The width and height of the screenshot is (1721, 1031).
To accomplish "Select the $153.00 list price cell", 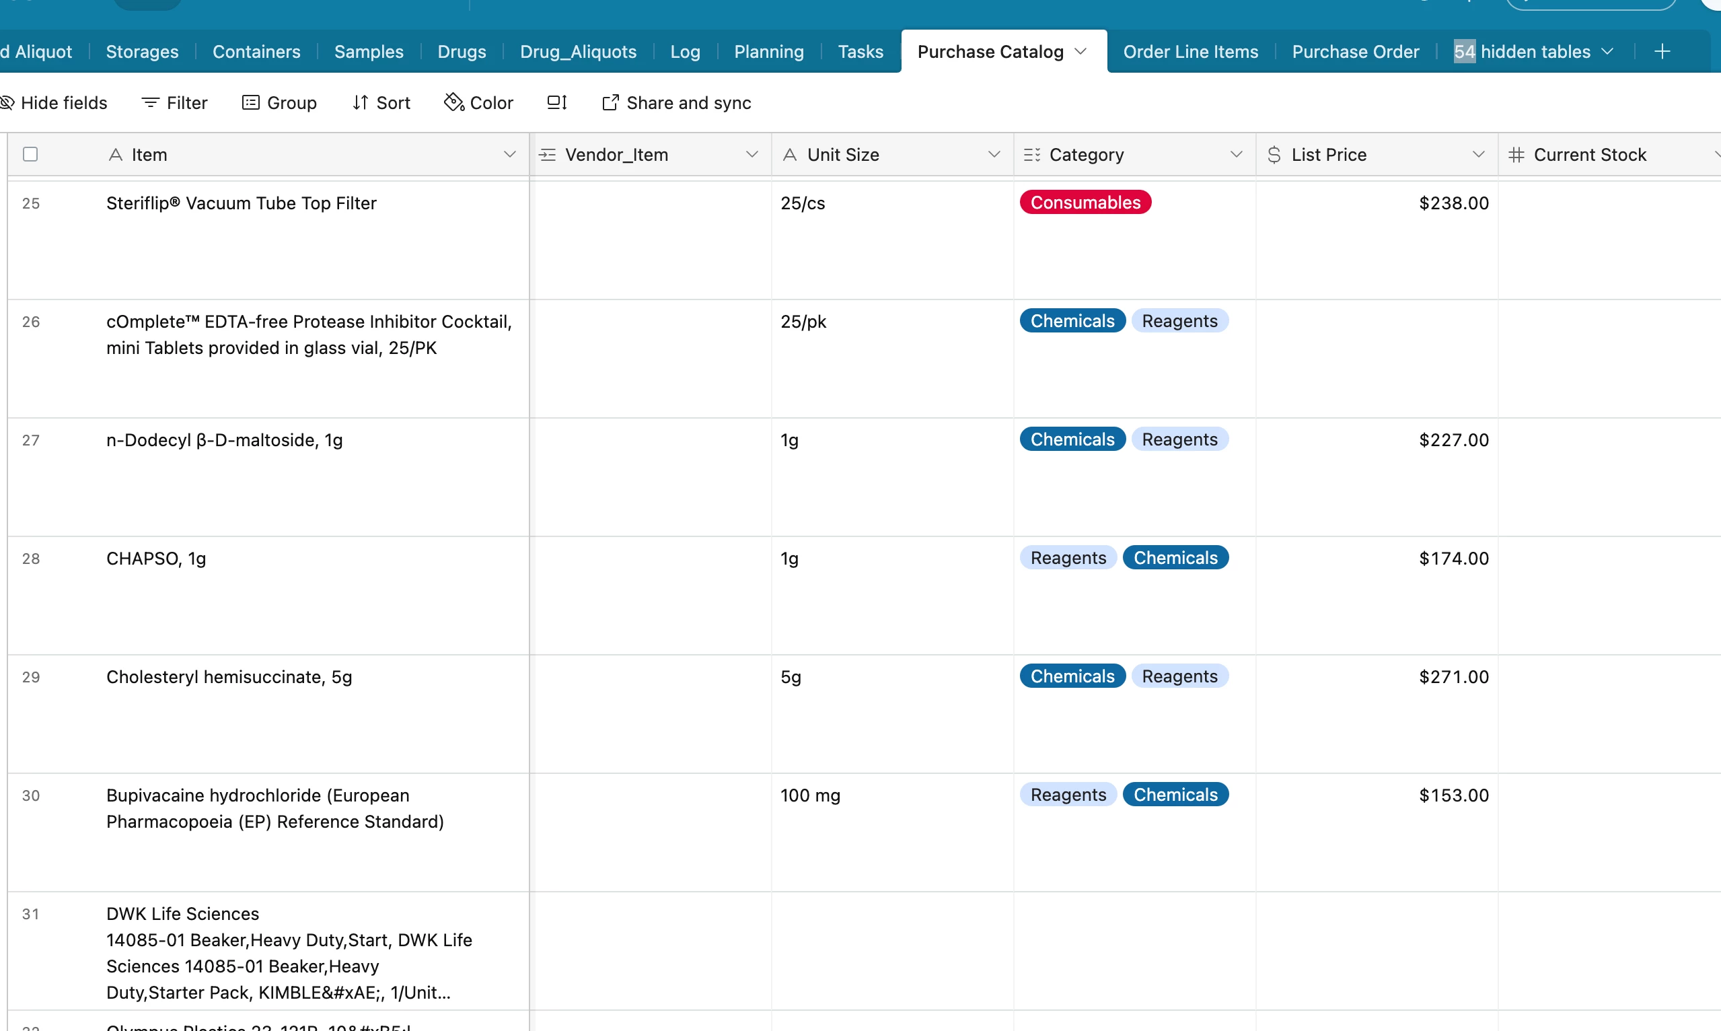I will (x=1377, y=833).
